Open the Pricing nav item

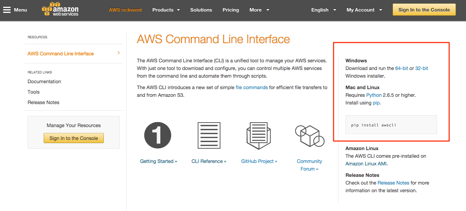[231, 10]
